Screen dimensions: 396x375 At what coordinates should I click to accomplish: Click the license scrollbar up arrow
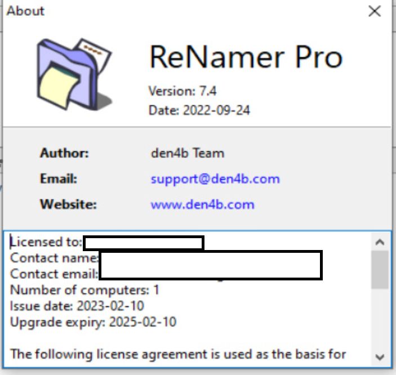380,242
